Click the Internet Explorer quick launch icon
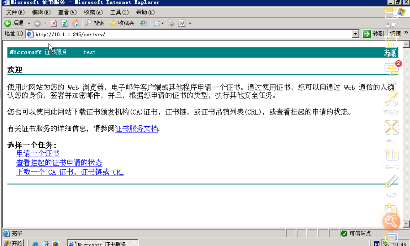Viewport: 410px width, 246px height. (35, 244)
